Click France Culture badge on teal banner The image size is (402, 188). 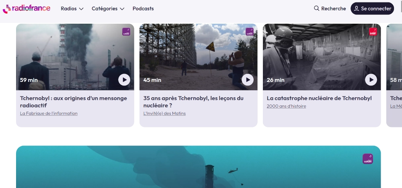368,159
